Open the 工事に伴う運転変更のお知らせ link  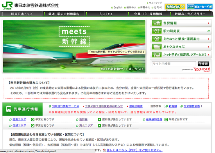coord(104,106)
